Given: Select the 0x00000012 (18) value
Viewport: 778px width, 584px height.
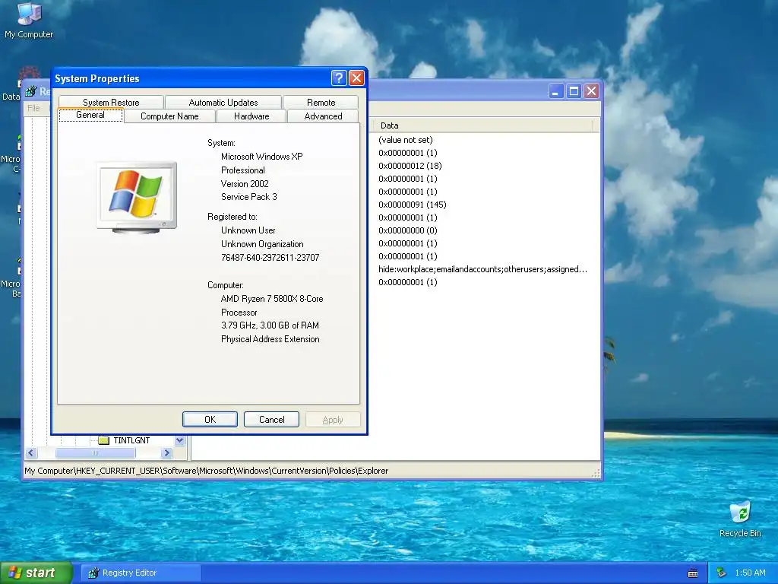Looking at the screenshot, I should point(410,166).
